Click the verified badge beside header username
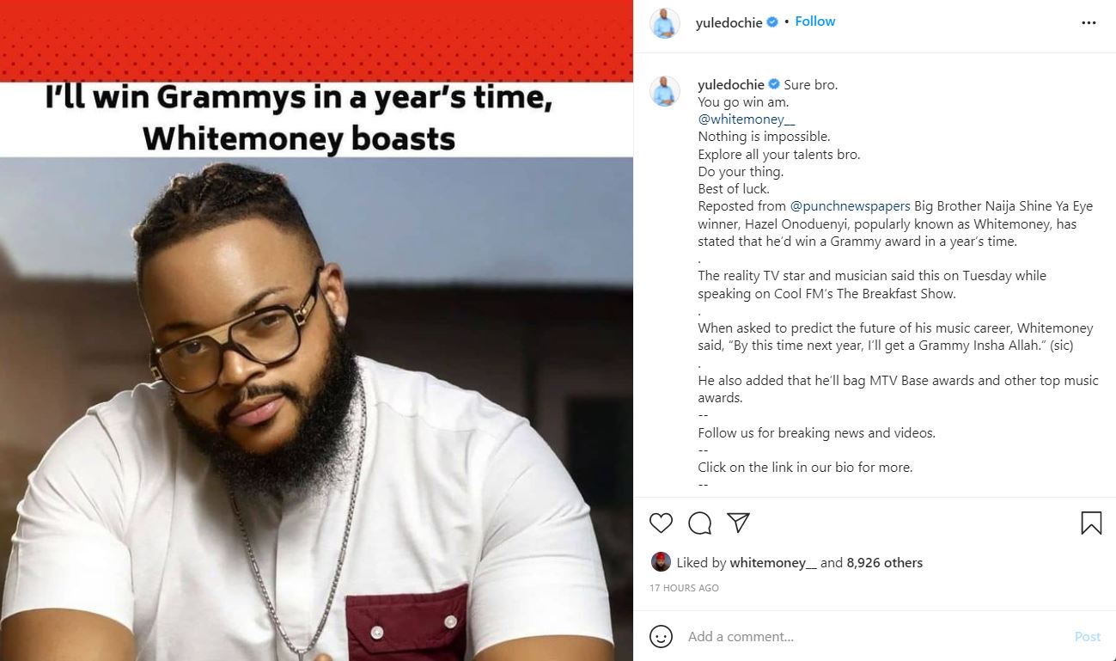1116x661 pixels. [772, 22]
